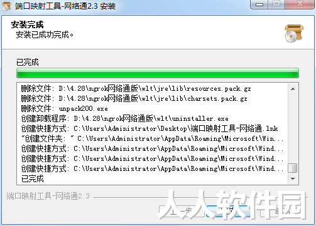Select the log line for charsets.pack.gz
Screen dimensions: 316x226
[134, 98]
